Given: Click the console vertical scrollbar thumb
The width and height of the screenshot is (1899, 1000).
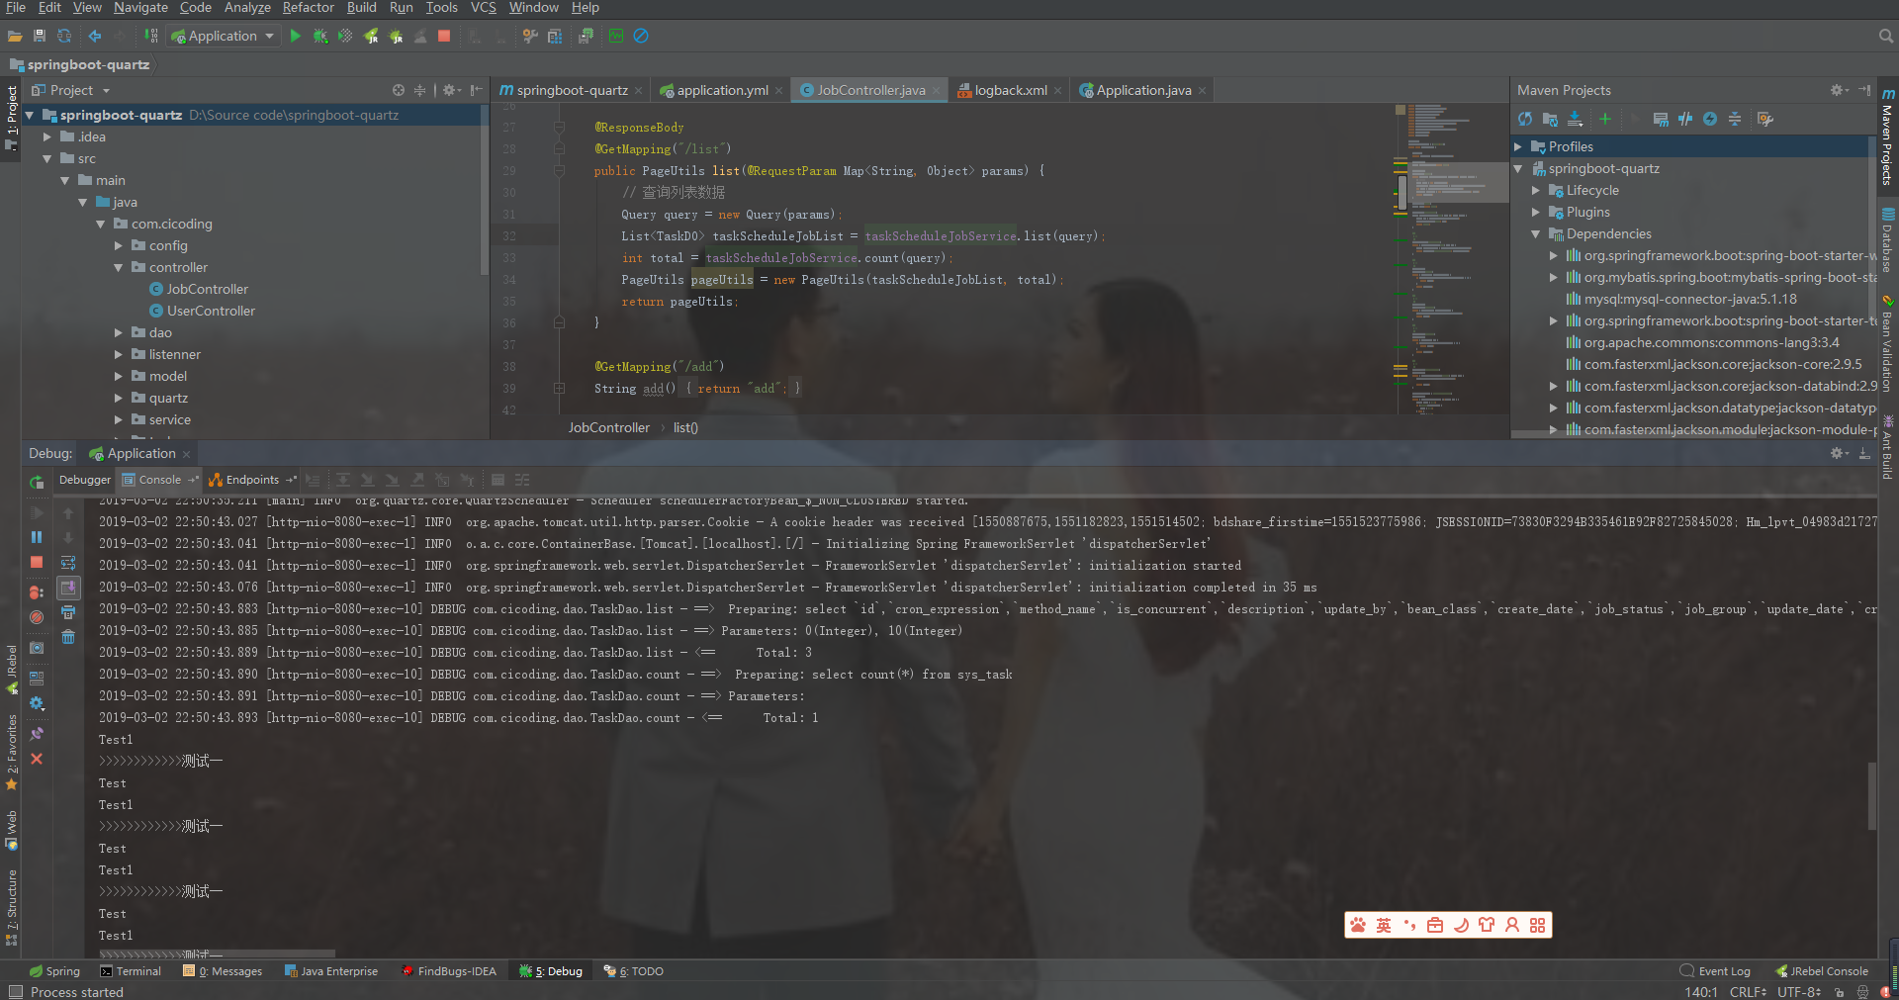Looking at the screenshot, I should (x=1871, y=796).
